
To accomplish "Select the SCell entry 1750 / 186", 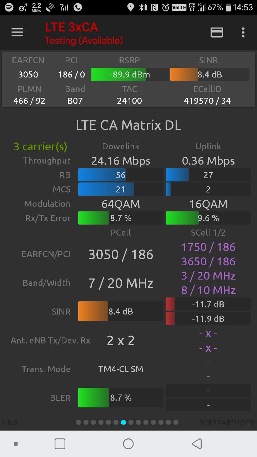I will coord(208,247).
